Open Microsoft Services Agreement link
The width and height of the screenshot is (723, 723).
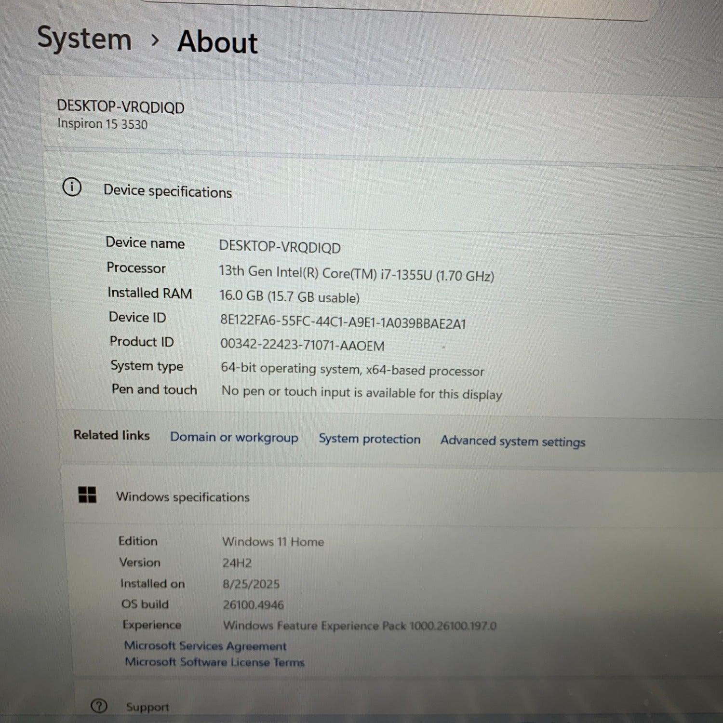(x=205, y=646)
